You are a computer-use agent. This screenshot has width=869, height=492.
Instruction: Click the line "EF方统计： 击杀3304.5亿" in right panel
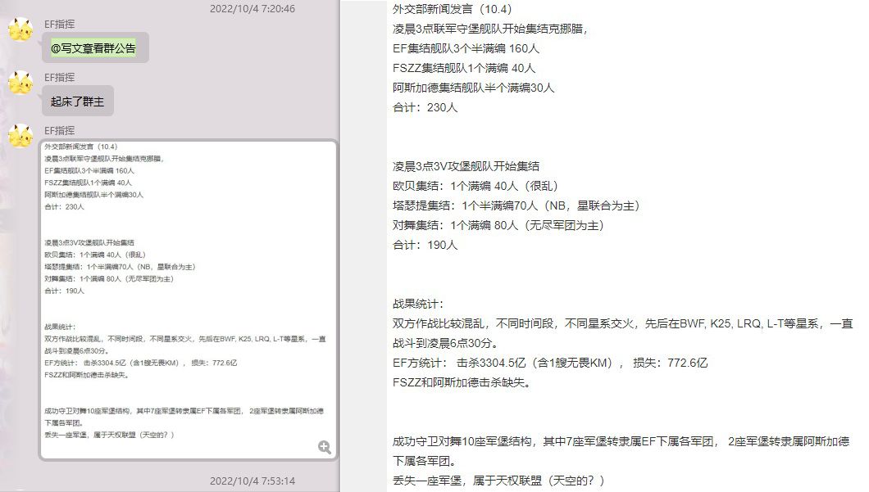coord(550,363)
